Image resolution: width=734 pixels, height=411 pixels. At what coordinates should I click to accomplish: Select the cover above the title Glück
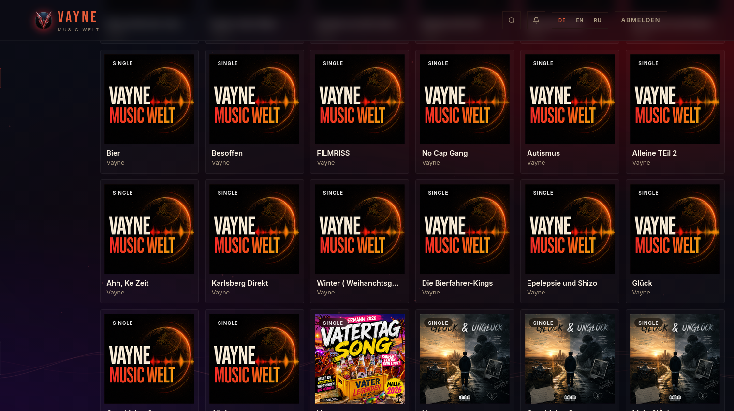[x=675, y=229]
